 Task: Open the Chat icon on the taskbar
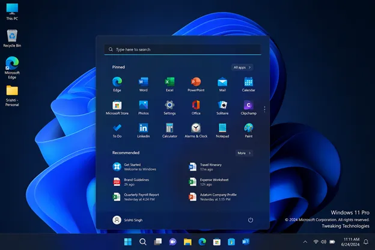172,242
